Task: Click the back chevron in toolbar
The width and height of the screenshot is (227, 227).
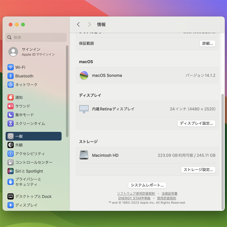Action: (x=78, y=24)
